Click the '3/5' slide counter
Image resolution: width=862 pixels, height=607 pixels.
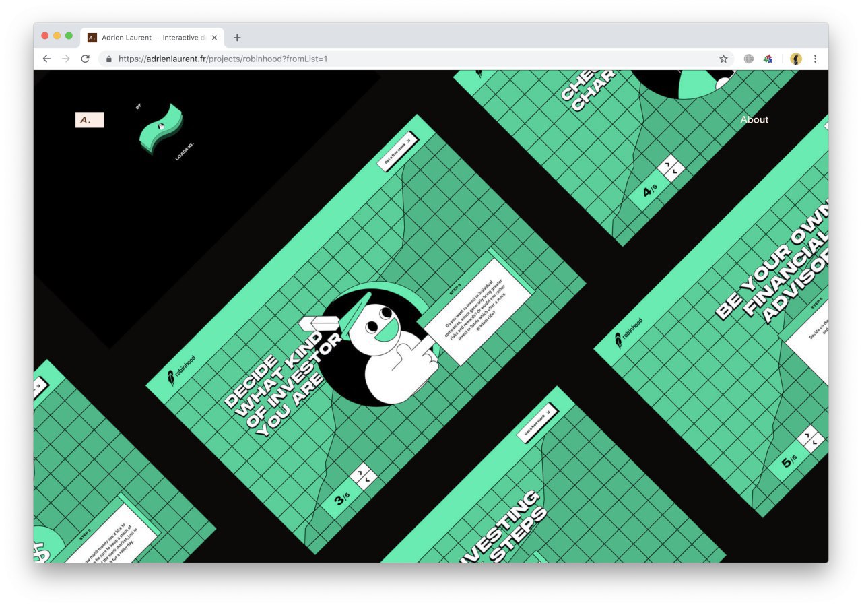coord(341,499)
